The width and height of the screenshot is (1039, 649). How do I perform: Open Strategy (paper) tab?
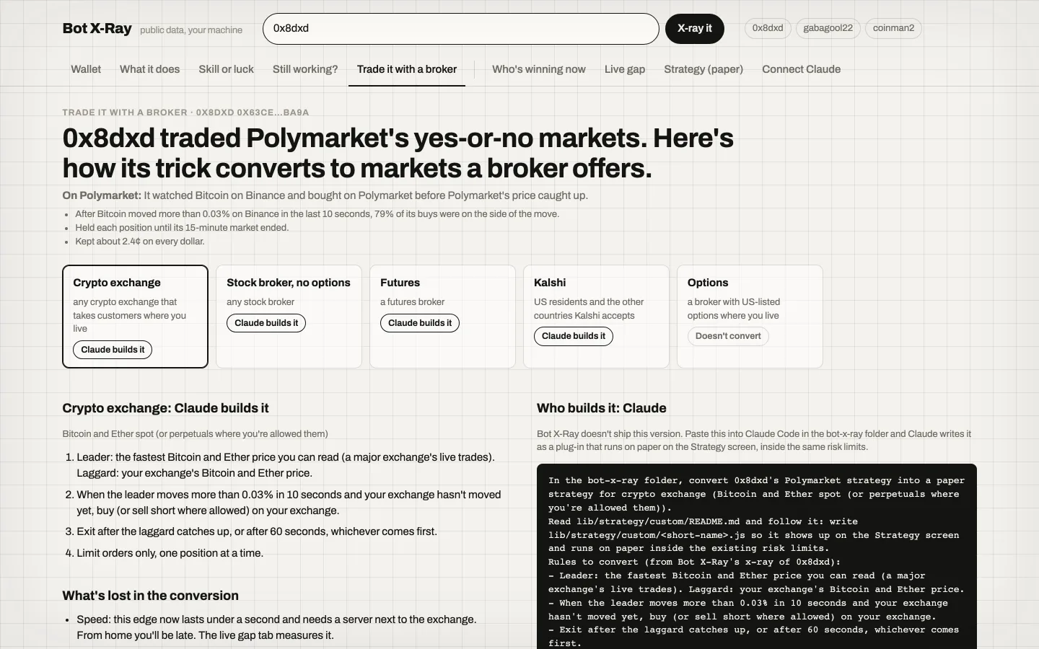click(x=703, y=69)
